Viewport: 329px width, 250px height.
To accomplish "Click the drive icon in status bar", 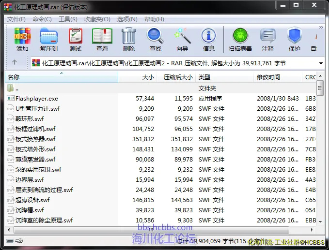I will 10,241.
